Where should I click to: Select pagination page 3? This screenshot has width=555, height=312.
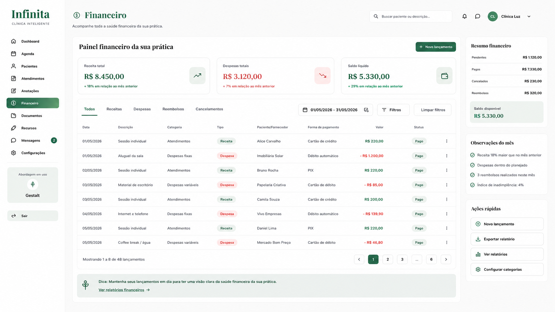tap(402, 259)
